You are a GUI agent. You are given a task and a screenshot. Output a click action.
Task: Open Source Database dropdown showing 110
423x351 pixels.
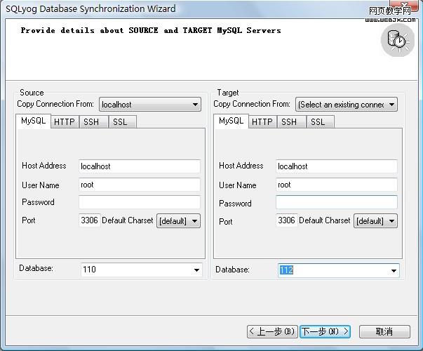click(142, 270)
